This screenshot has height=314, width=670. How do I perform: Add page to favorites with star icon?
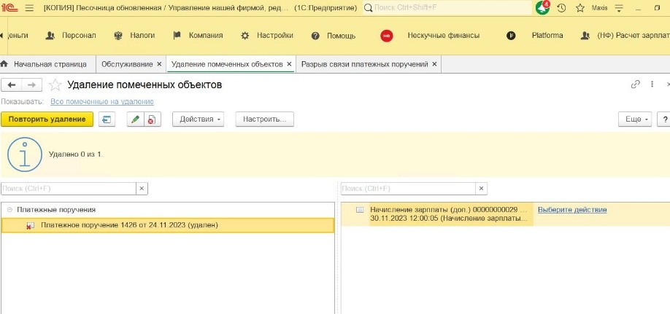point(55,85)
